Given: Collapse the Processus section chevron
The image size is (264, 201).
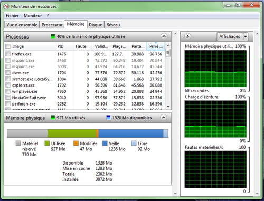Looking at the screenshot, I should 164,36.
